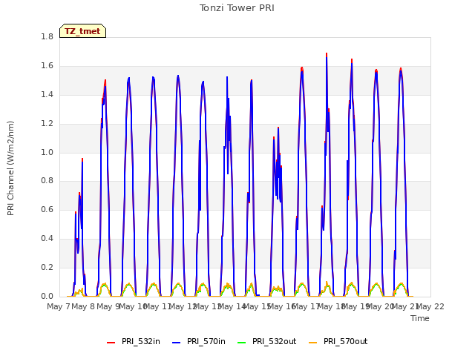475x356 pixels.
Task: Click the 0.8 y-axis tick label
Action: pyautogui.click(x=47, y=181)
